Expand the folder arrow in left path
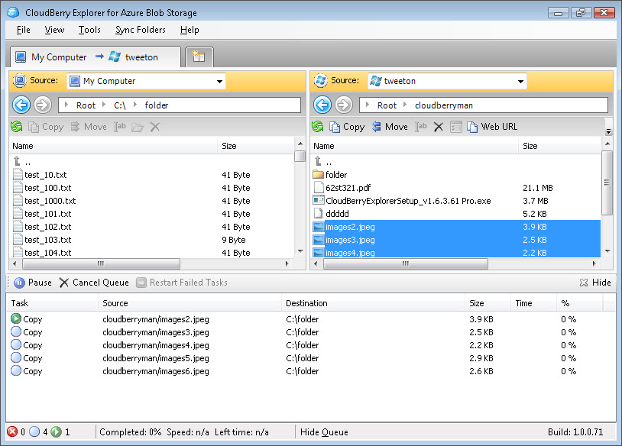 point(135,105)
